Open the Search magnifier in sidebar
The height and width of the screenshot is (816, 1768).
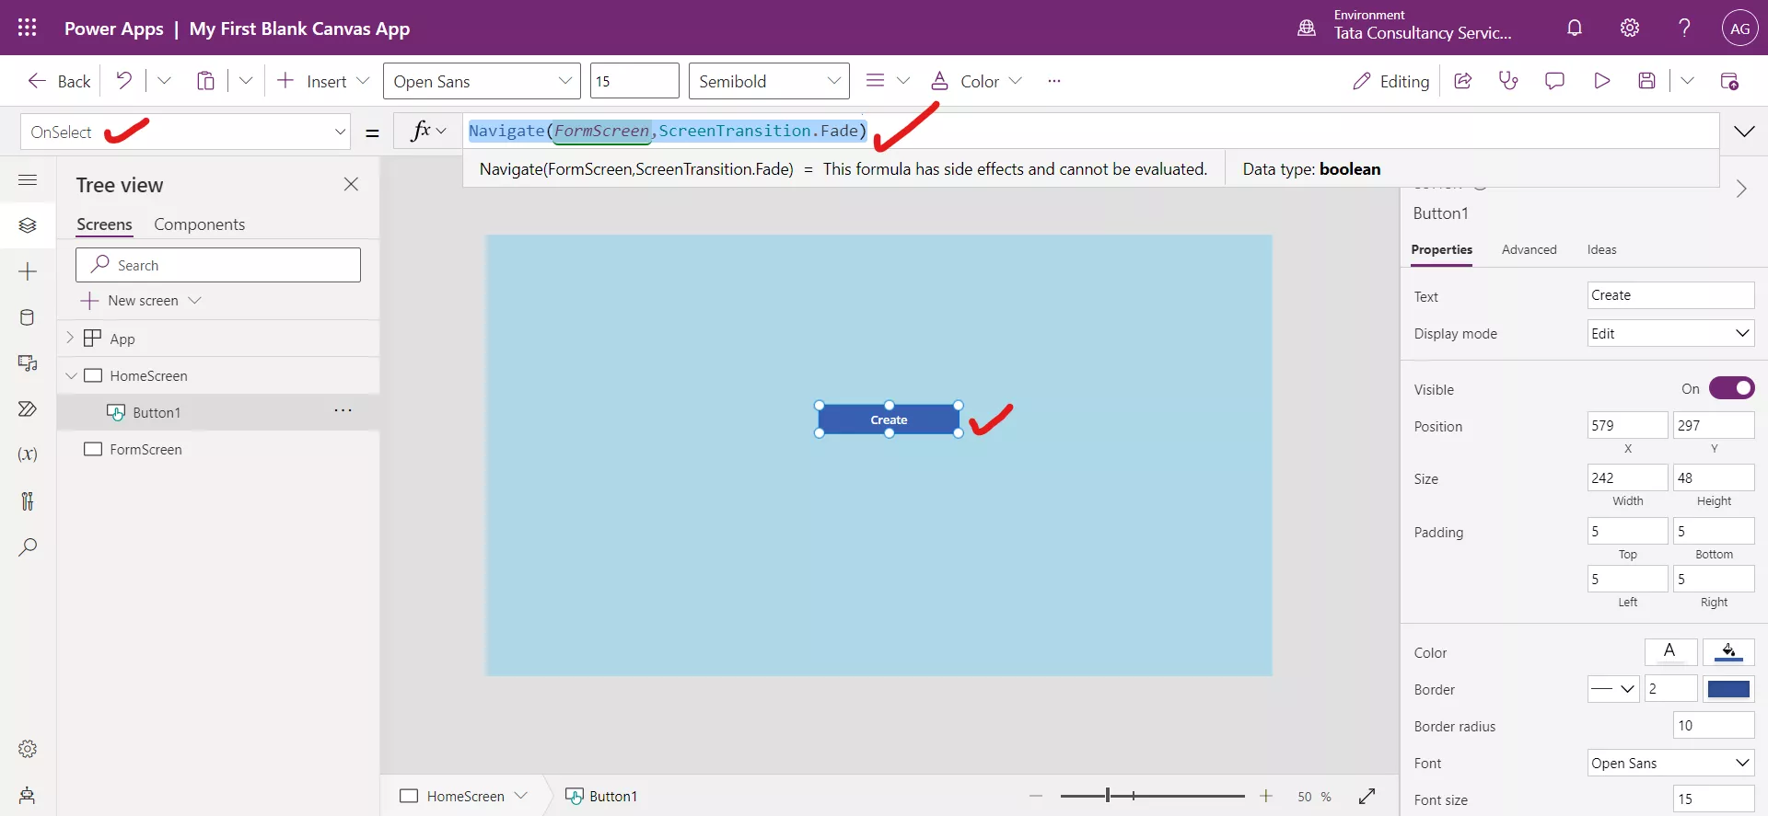(28, 546)
